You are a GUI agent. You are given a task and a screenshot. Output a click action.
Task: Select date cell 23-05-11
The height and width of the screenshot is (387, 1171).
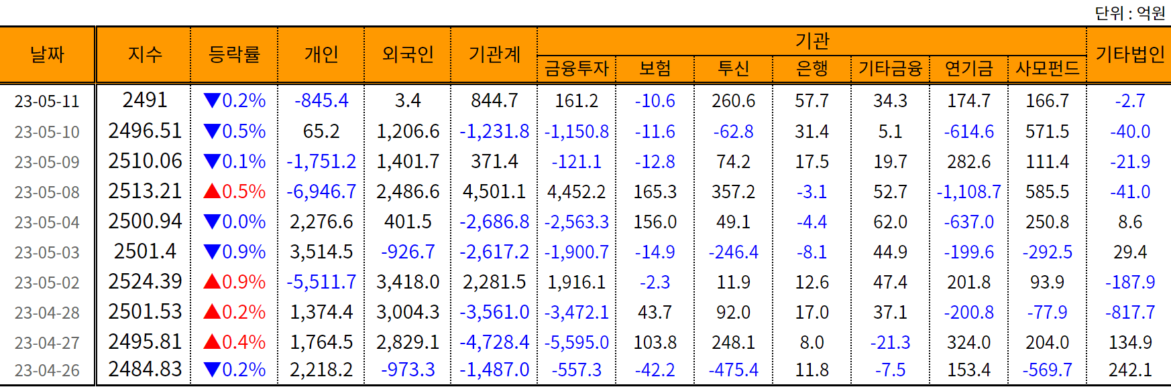click(47, 102)
